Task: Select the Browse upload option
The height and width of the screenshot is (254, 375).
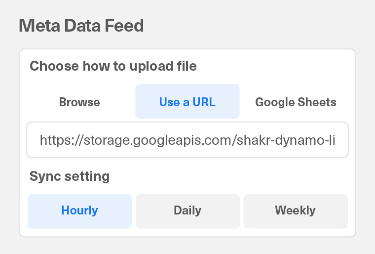Action: (79, 102)
